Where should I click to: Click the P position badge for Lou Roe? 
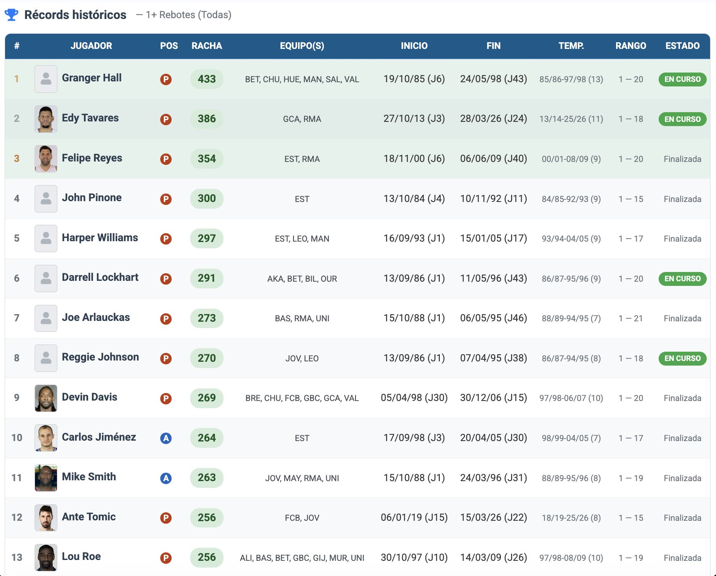166,558
